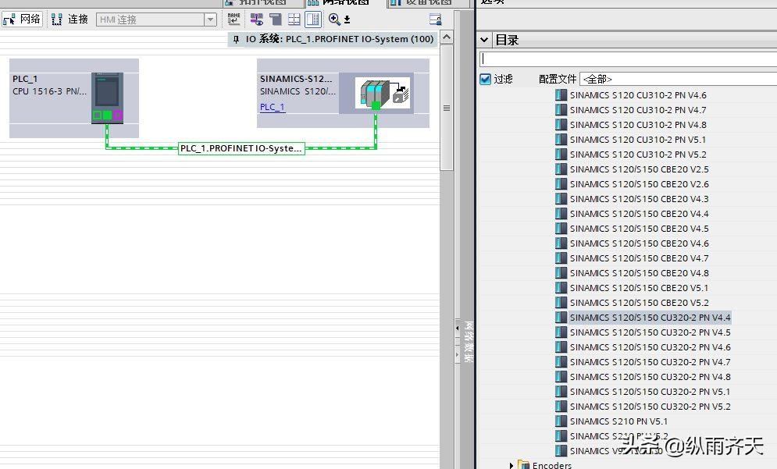Select SINAMICS S120/S150 CBE20 V5.2
The image size is (777, 469).
[x=640, y=303]
